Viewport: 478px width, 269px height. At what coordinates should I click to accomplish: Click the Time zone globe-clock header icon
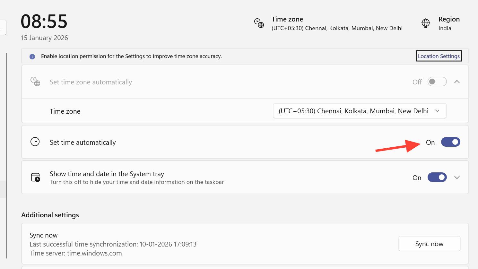(x=259, y=23)
